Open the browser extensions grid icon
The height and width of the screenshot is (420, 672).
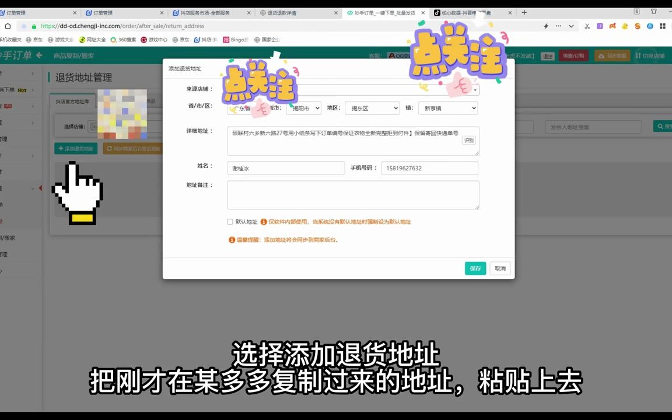pos(662,26)
